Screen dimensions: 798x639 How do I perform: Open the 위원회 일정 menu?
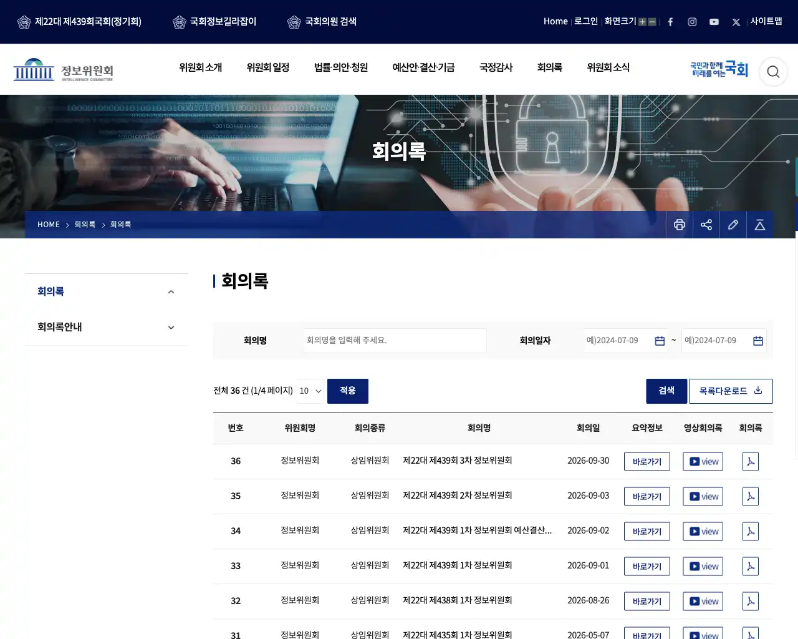pos(268,67)
